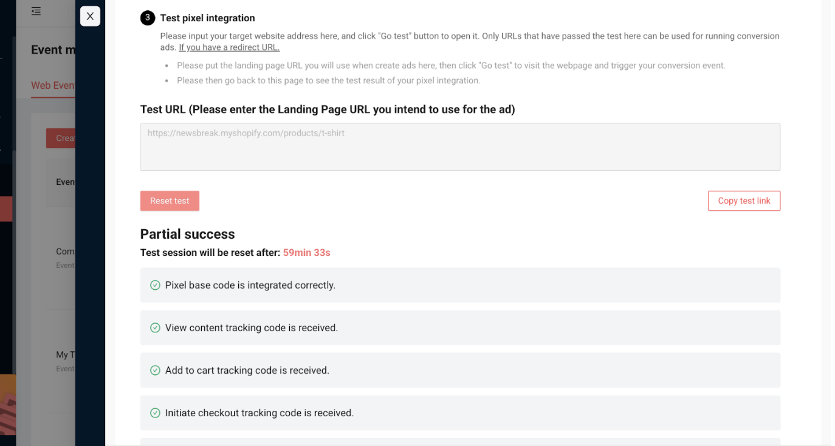Click "Add to cart tracking code" status text
This screenshot has height=446, width=835.
pyautogui.click(x=247, y=370)
